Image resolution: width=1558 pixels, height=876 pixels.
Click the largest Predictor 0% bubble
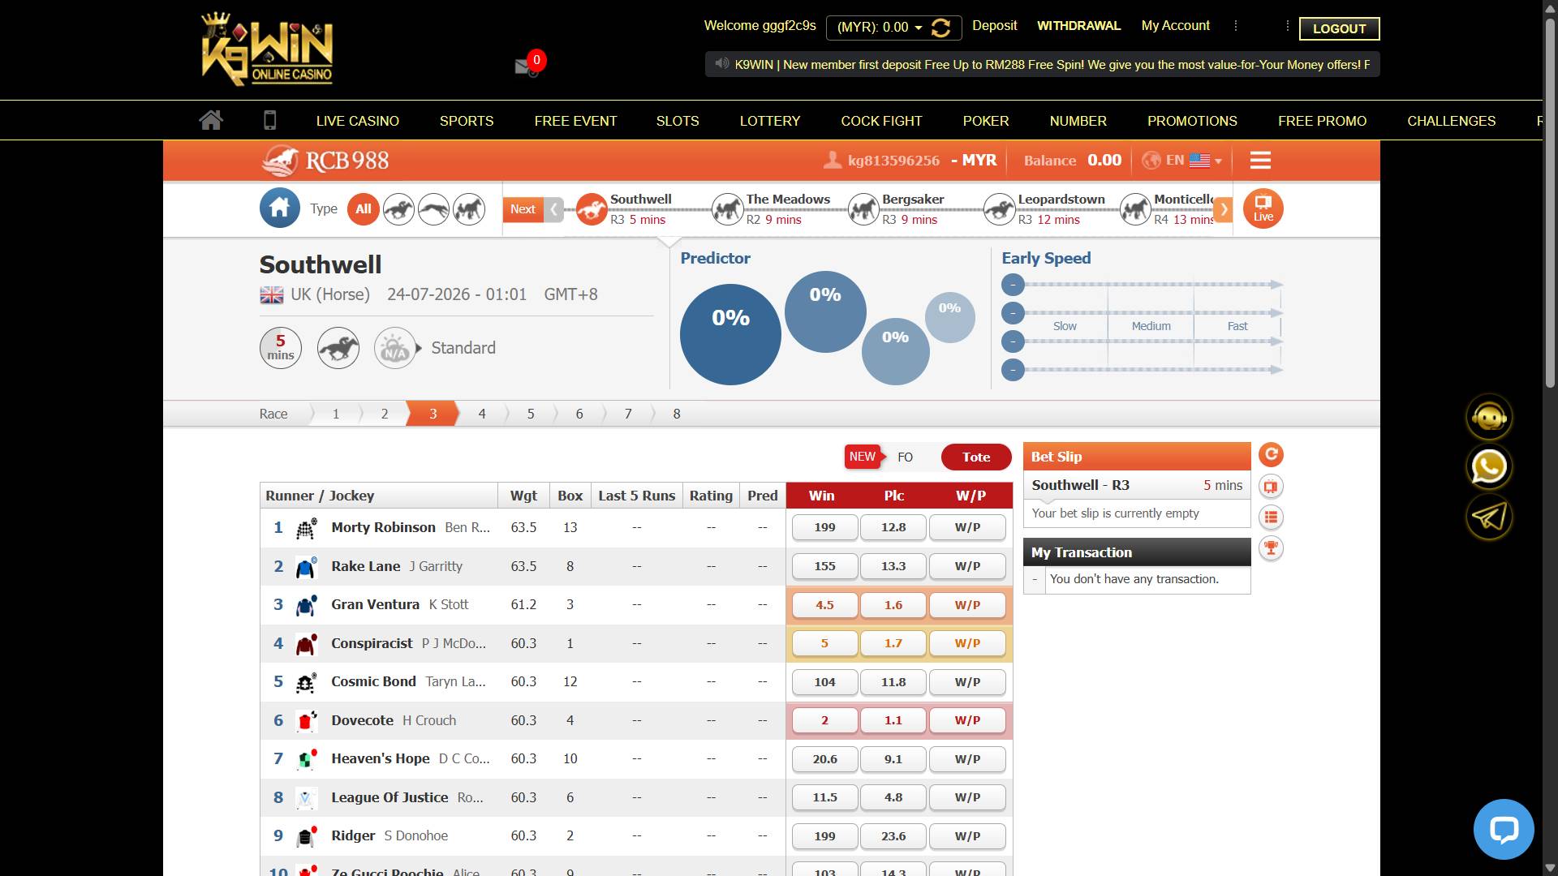(730, 334)
